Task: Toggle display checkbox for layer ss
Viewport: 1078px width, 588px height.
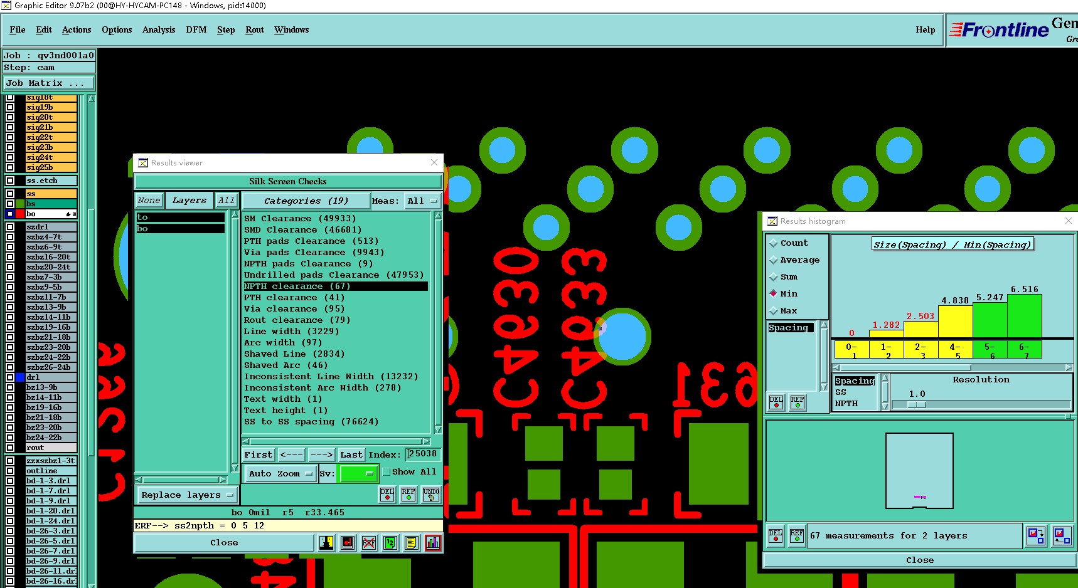Action: [x=10, y=194]
